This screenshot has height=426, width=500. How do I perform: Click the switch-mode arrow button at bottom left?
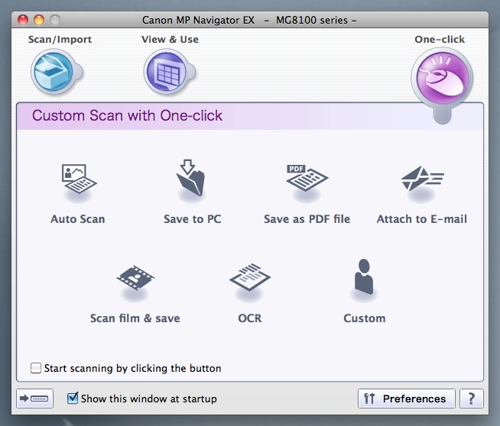tap(35, 399)
